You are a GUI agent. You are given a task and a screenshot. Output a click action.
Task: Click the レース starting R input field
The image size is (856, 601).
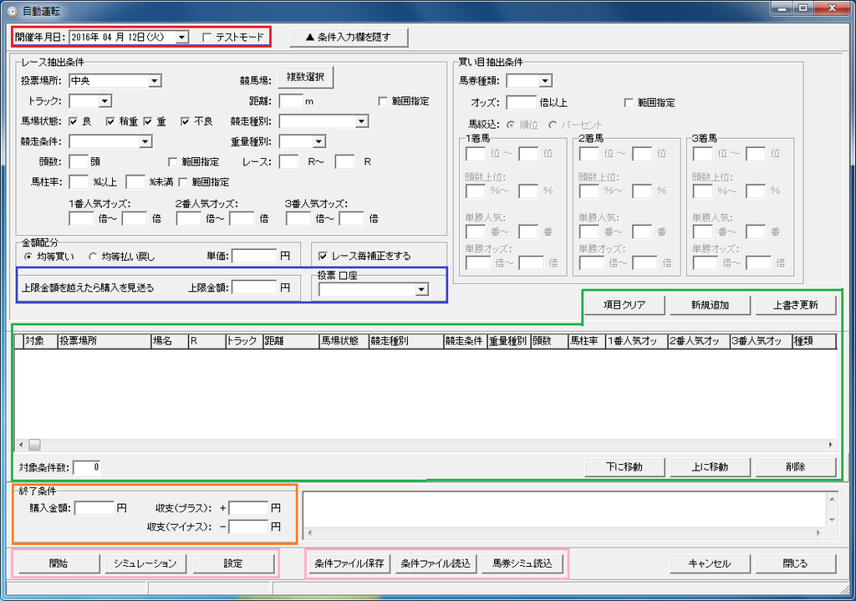[288, 161]
